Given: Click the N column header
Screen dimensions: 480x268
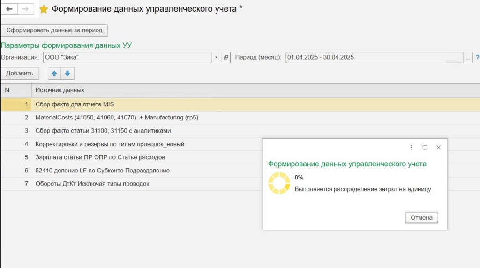Looking at the screenshot, I should 16,90.
